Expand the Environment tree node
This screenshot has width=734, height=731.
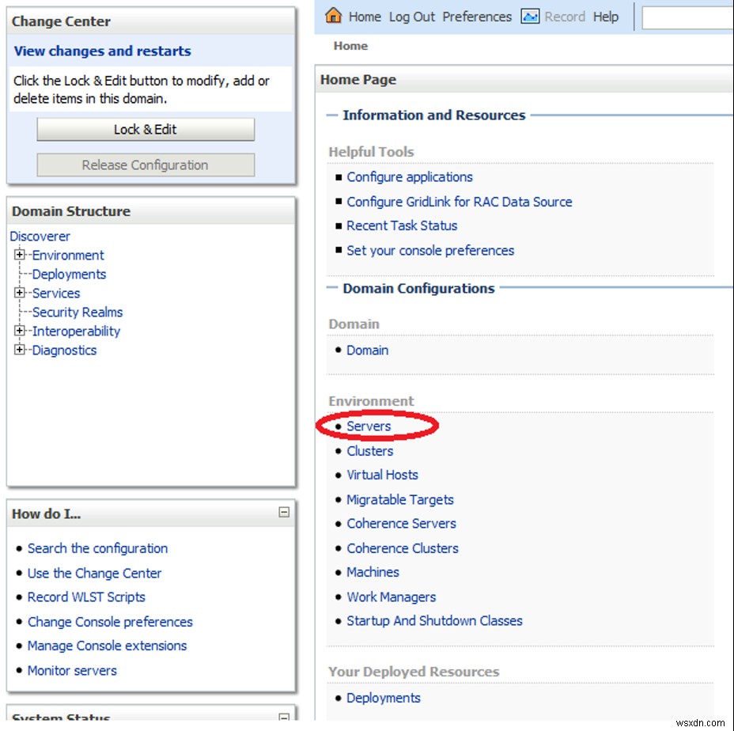pyautogui.click(x=19, y=254)
